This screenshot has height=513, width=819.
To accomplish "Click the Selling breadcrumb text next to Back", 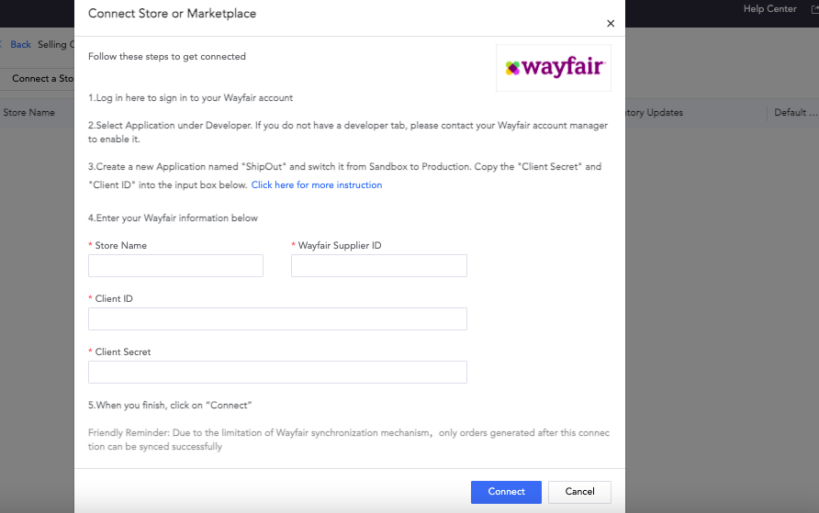I will (x=52, y=44).
